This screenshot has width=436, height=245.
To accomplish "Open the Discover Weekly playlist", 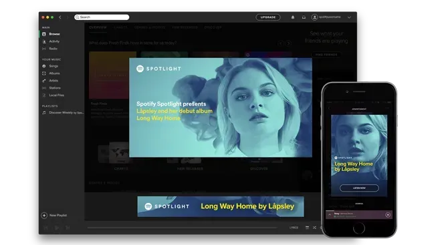I will coord(66,113).
